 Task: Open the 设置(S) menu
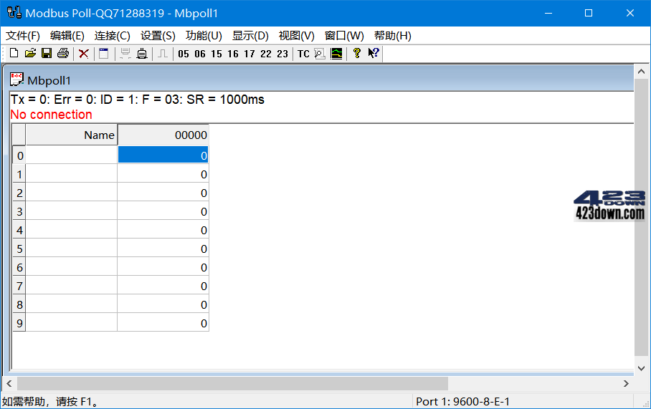tap(158, 36)
